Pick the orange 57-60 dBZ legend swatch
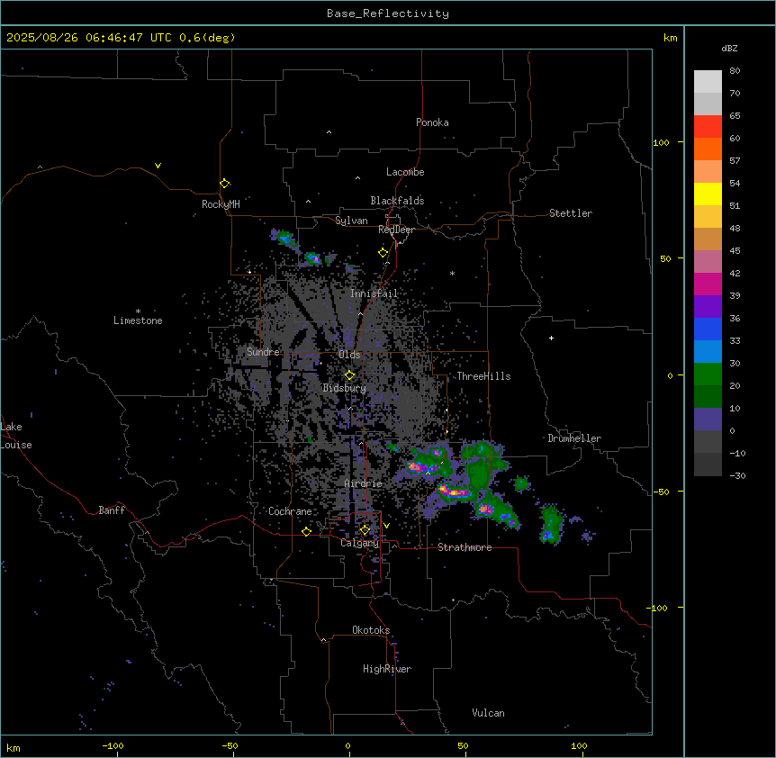The image size is (776, 758). (708, 149)
